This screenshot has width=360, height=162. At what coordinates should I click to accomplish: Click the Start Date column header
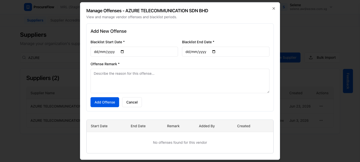[x=99, y=126]
